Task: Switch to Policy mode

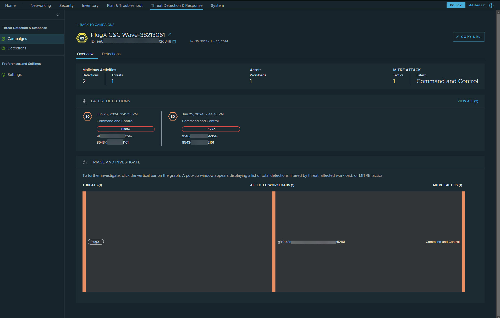Action: coord(456,5)
